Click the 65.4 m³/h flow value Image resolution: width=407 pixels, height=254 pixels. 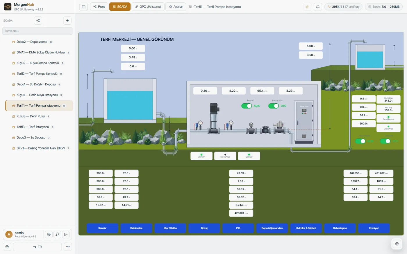point(262,91)
